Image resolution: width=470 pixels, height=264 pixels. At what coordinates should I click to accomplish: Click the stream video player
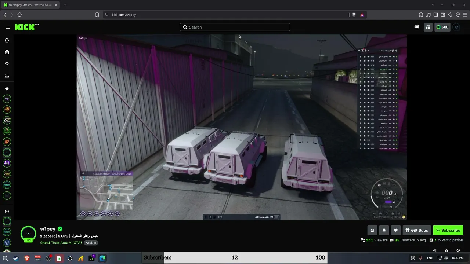tap(242, 127)
